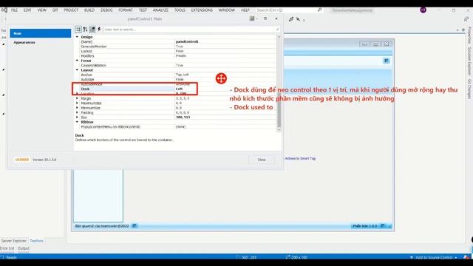Expand the Padding property

tap(77, 112)
